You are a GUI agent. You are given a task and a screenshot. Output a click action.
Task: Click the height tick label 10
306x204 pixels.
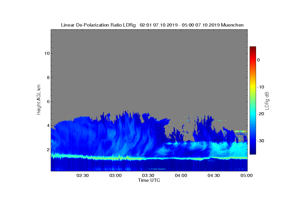click(46, 53)
